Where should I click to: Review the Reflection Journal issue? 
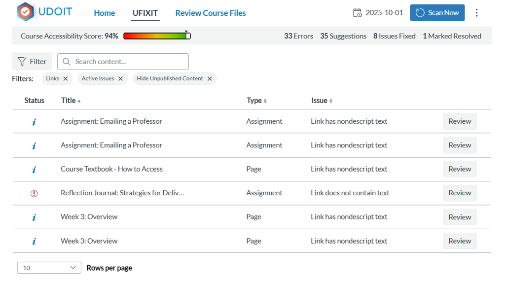(460, 192)
